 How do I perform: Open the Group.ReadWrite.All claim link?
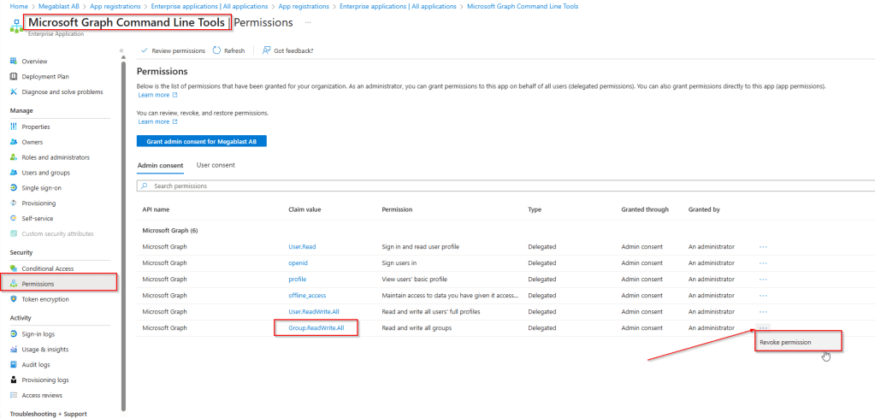point(315,327)
